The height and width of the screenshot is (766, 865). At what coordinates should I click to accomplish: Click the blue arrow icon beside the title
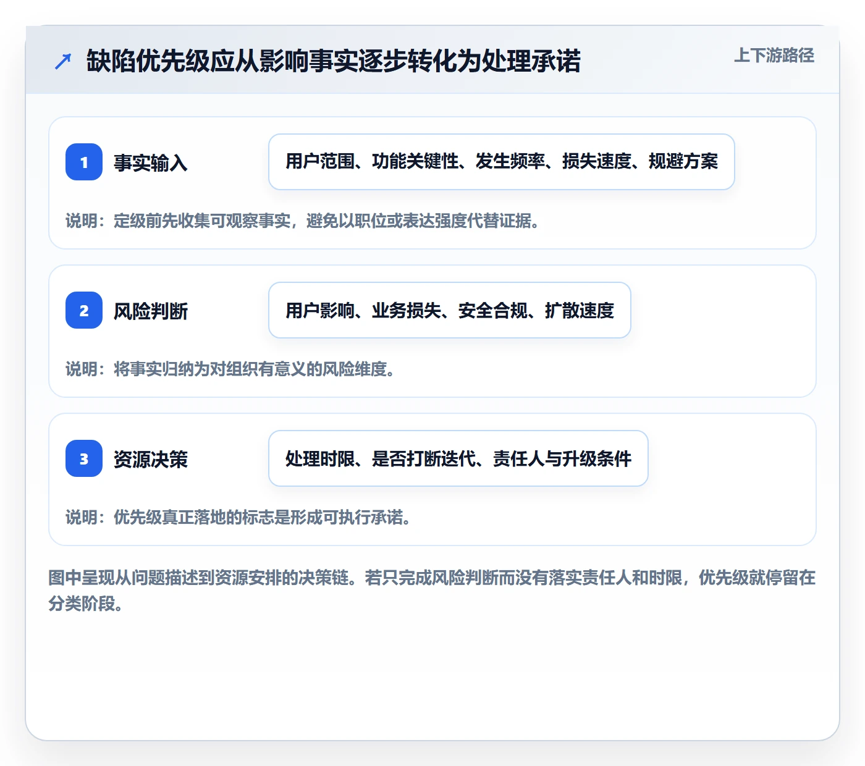[x=63, y=61]
